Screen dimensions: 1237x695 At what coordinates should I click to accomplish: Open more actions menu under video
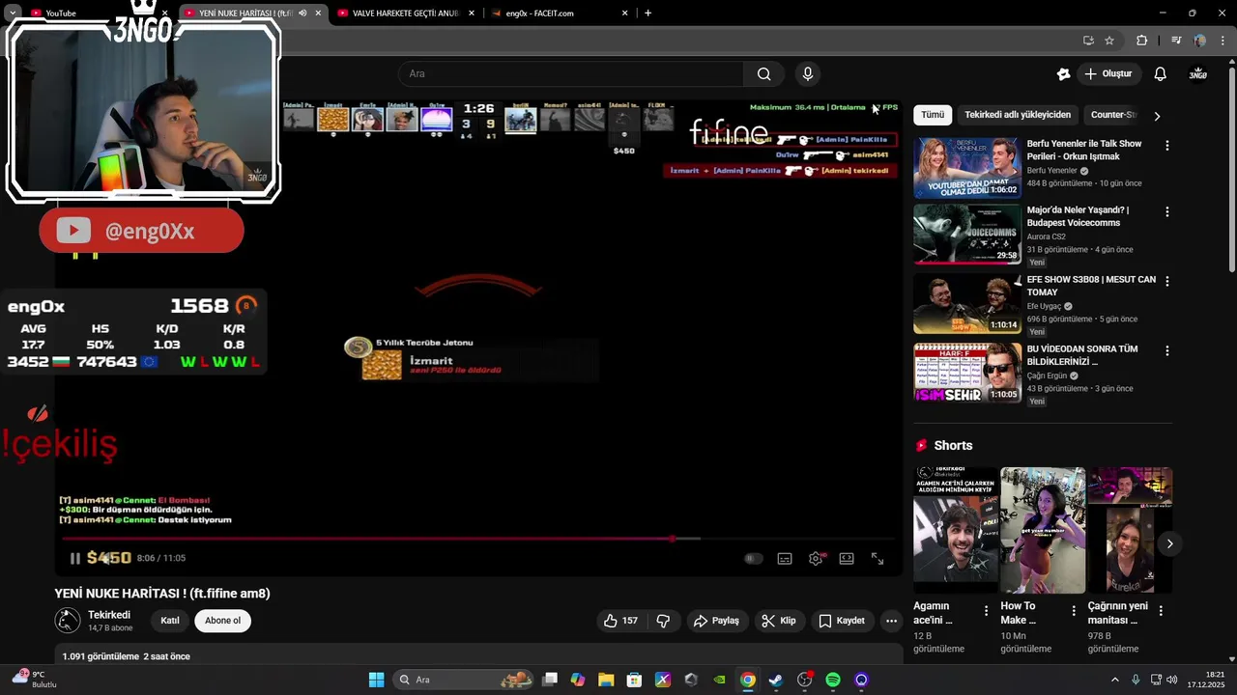[x=891, y=621]
